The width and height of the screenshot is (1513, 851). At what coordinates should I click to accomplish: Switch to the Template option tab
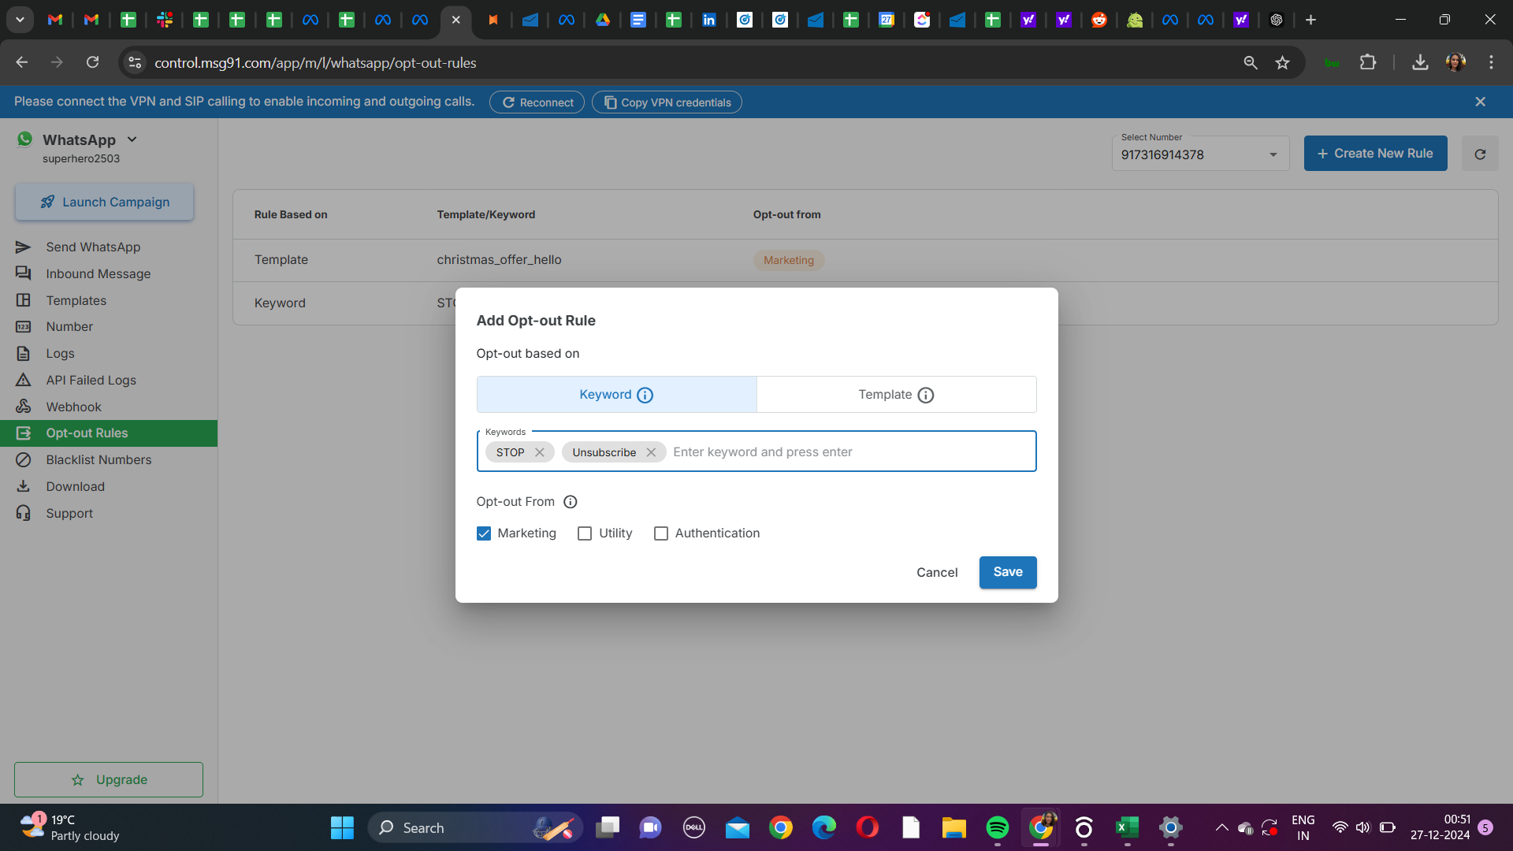(896, 395)
